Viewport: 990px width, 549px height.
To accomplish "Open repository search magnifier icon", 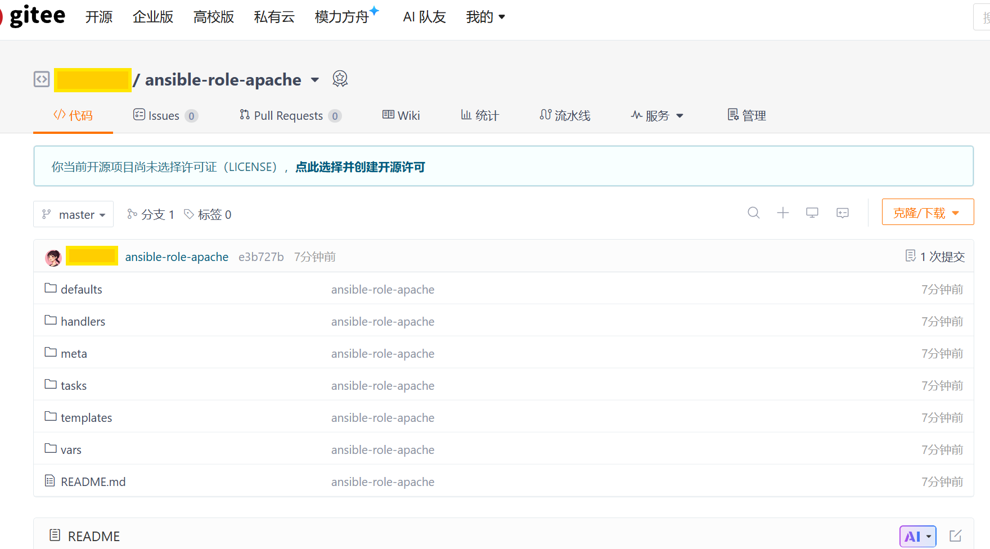I will pyautogui.click(x=754, y=213).
